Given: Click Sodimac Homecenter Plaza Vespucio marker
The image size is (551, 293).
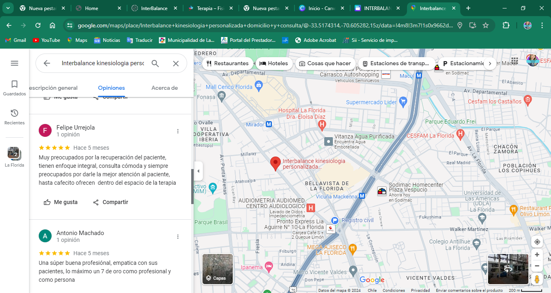Looking at the screenshot, I should pyautogui.click(x=382, y=192).
